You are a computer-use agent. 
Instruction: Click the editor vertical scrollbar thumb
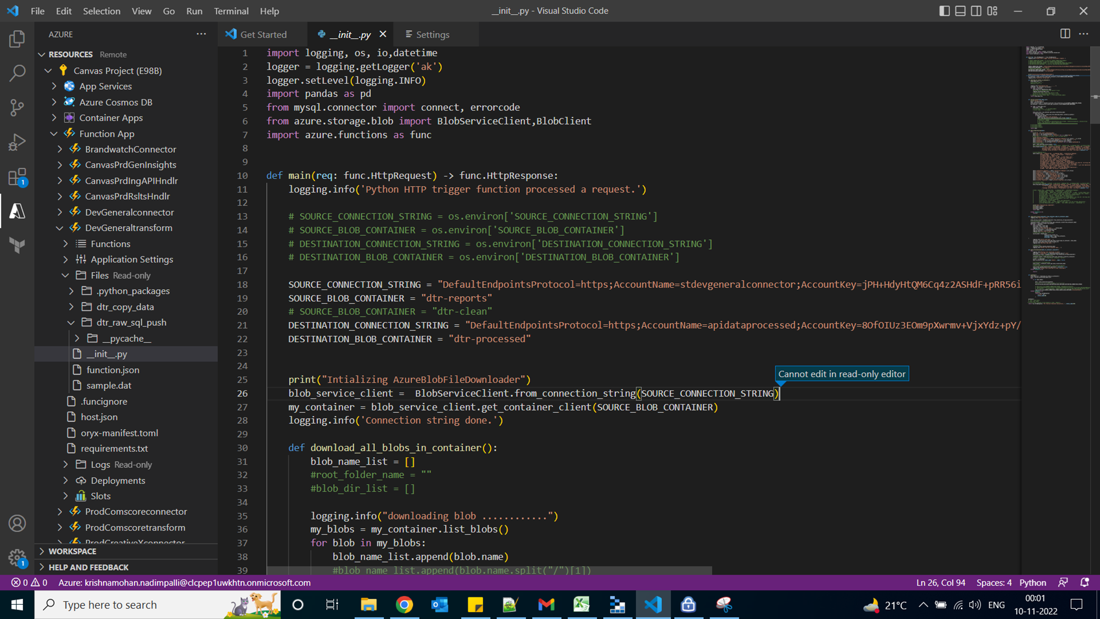1095,85
